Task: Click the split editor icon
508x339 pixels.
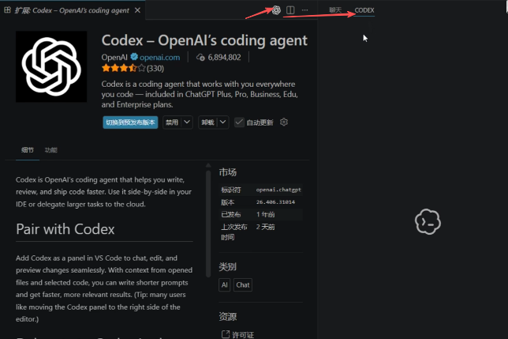Action: [290, 10]
